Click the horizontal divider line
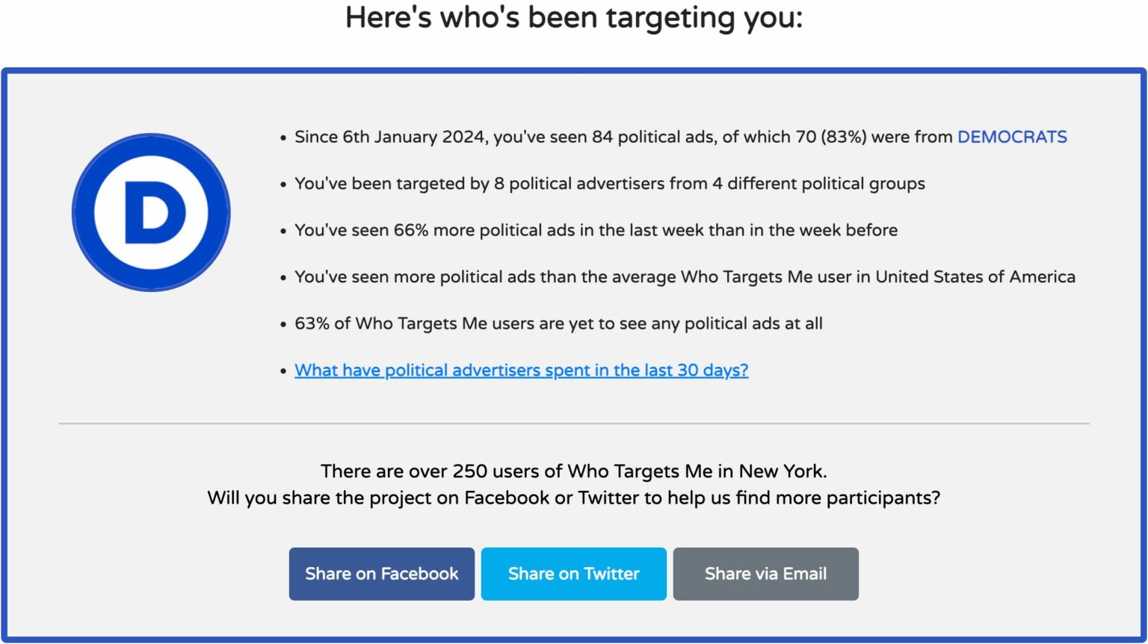Viewport: 1148px width, 644px height. pos(574,422)
